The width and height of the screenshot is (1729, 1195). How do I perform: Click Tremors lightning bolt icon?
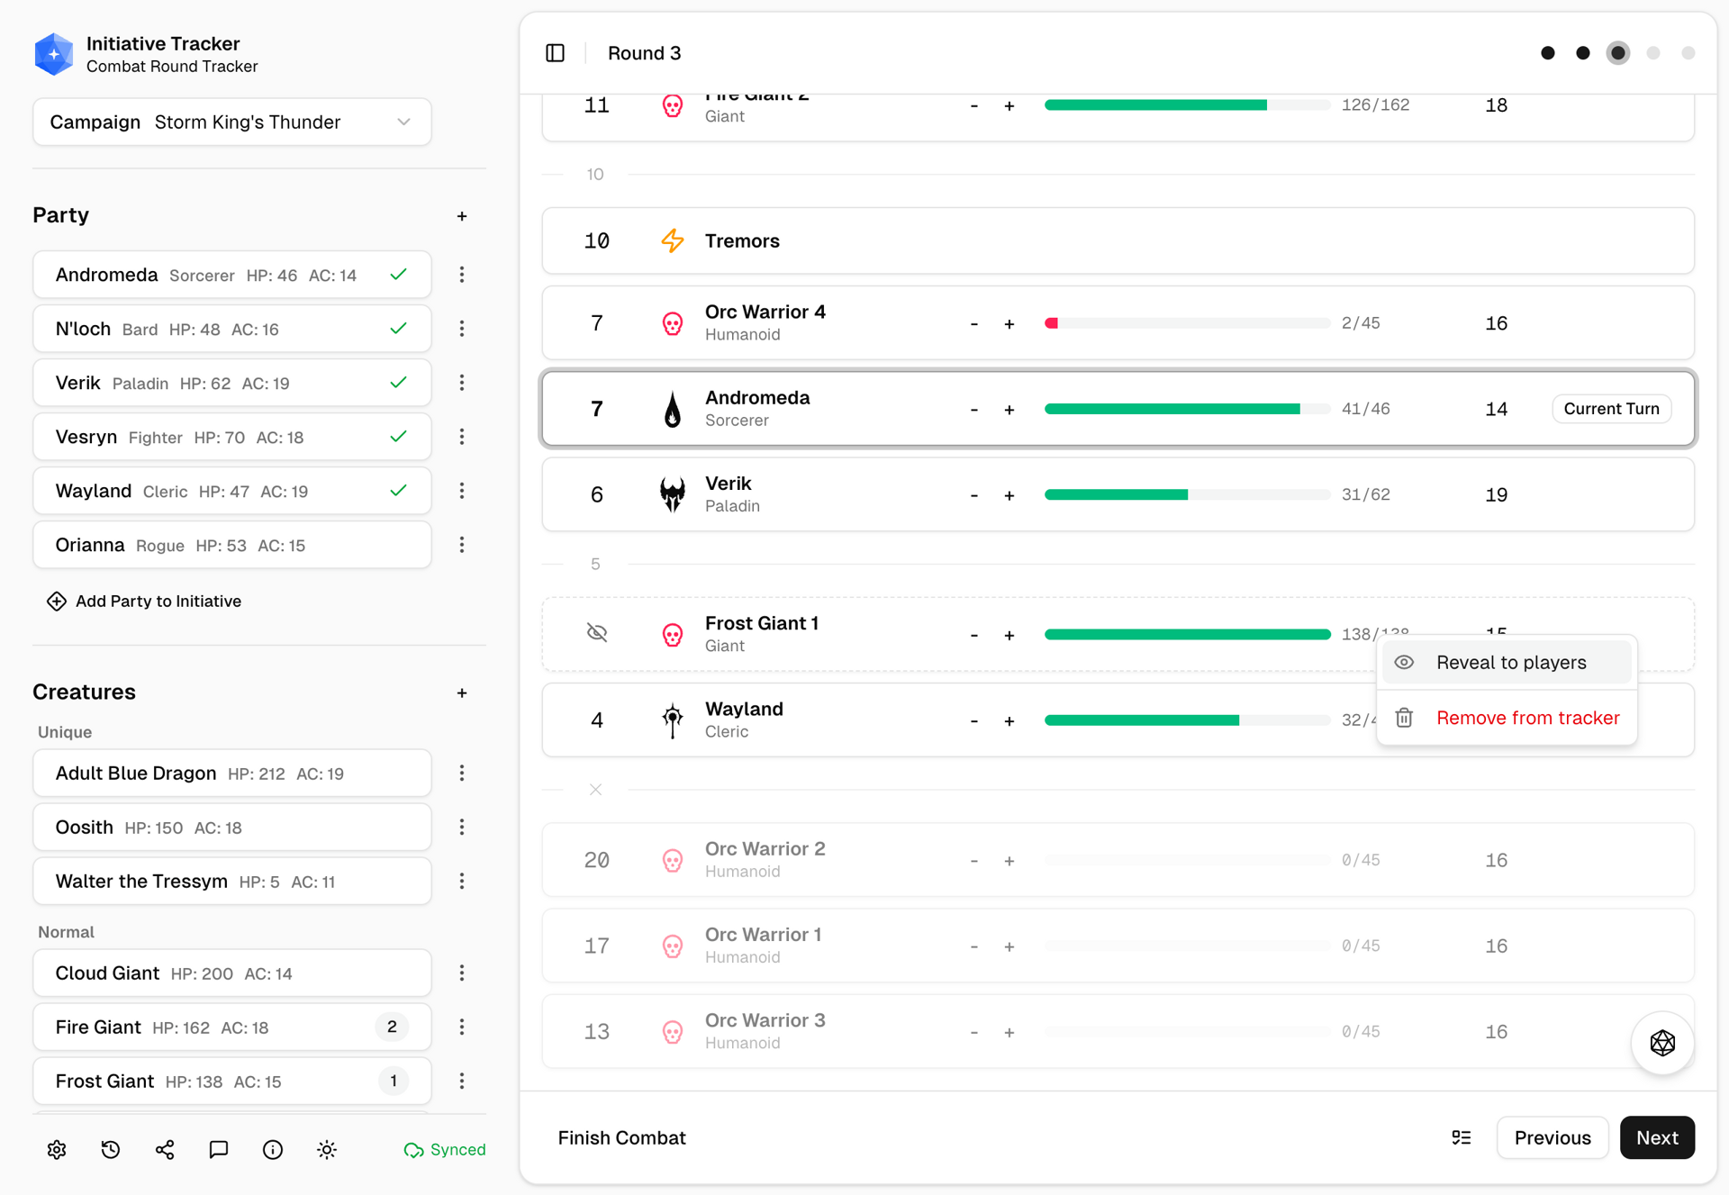click(x=673, y=240)
